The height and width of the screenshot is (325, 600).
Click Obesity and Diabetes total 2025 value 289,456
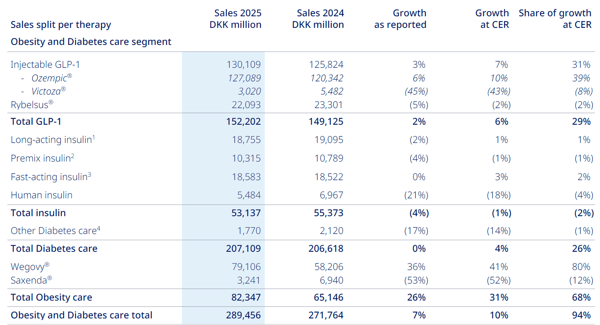click(243, 315)
